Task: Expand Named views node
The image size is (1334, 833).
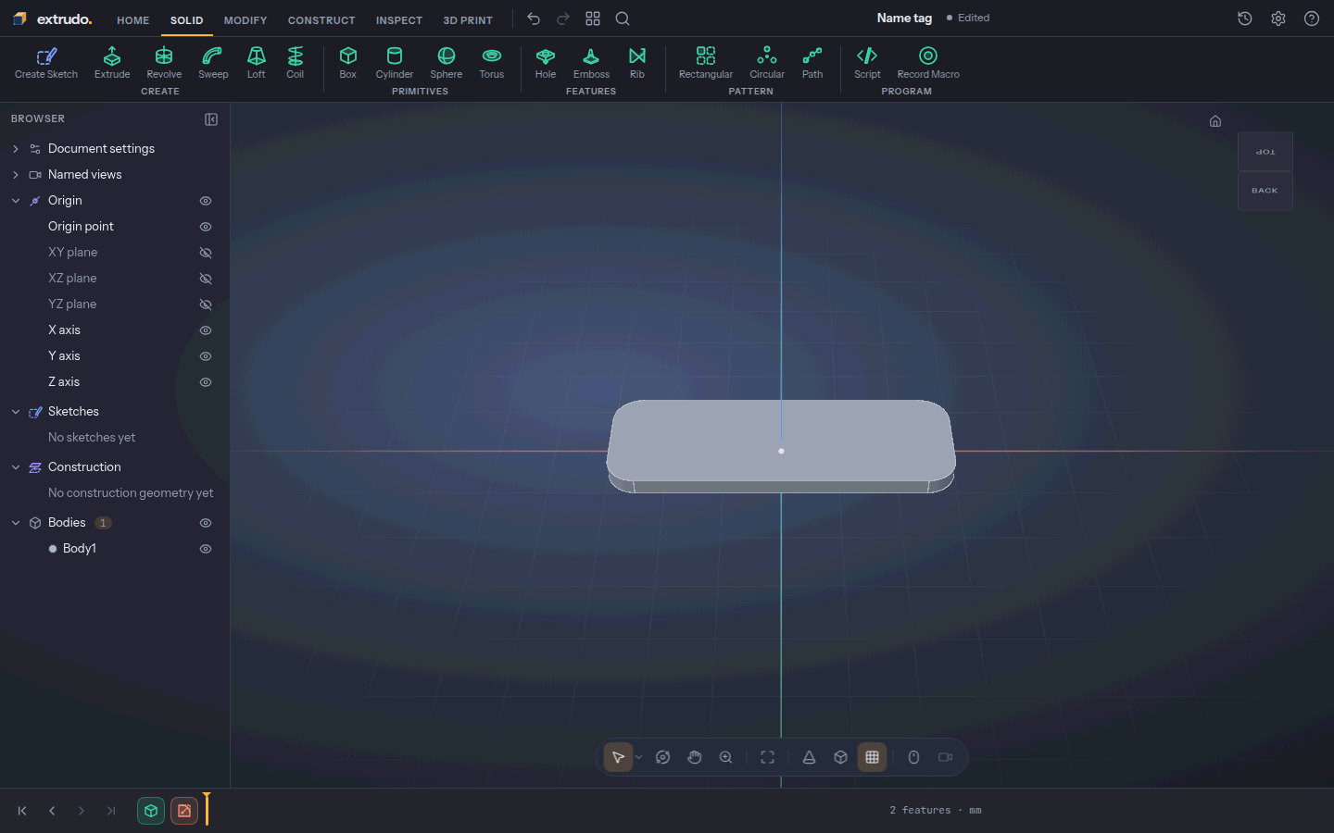Action: pyautogui.click(x=16, y=175)
